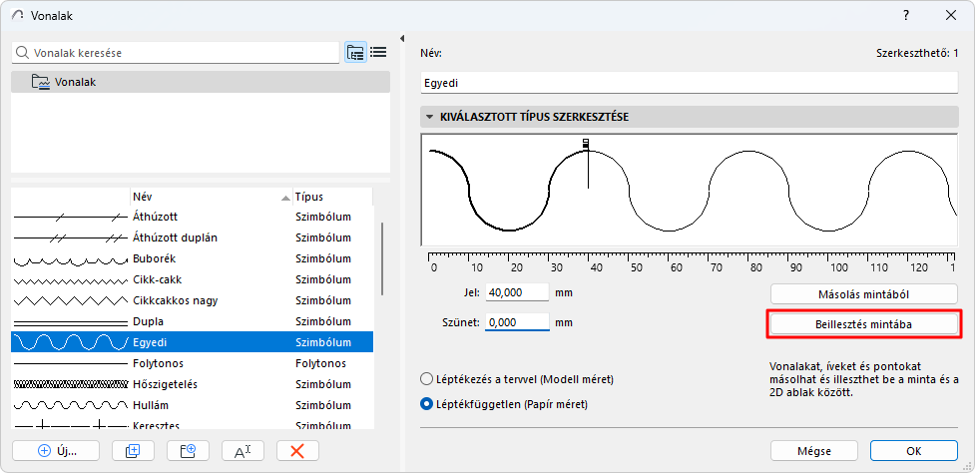Select the Dupla line type
Viewport: 975px width, 473px height.
click(193, 322)
